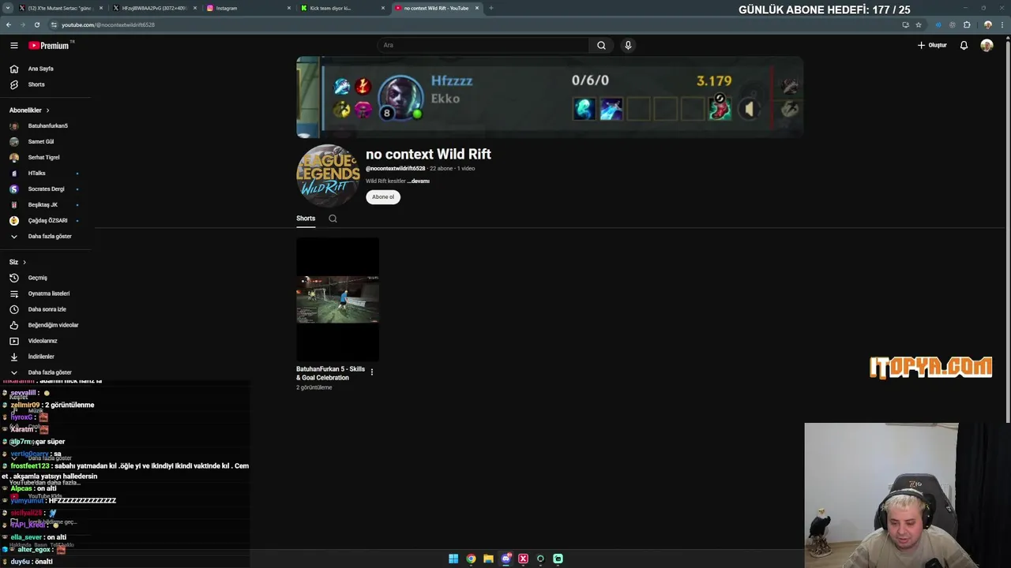The image size is (1011, 568).
Task: Click the youtube.com address bar URL
Action: click(108, 24)
